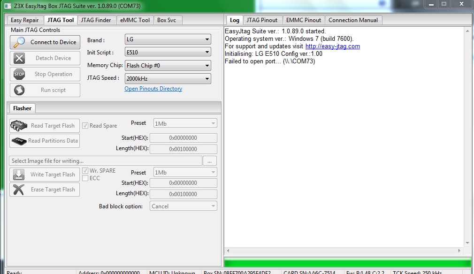Expand the Memory Chip dropdown
Screen dimensions: 474x274
click(168, 66)
